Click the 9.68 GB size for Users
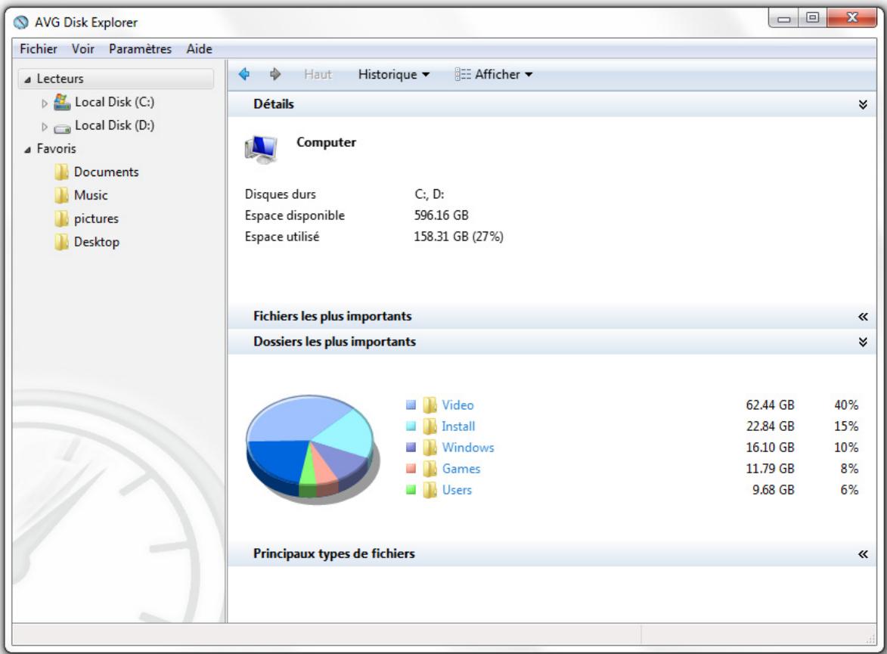Viewport: 887px width, 654px height. pyautogui.click(x=774, y=490)
